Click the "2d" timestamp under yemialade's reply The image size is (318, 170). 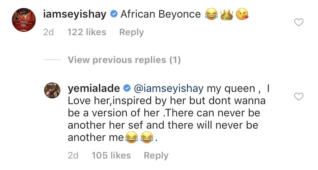73,155
